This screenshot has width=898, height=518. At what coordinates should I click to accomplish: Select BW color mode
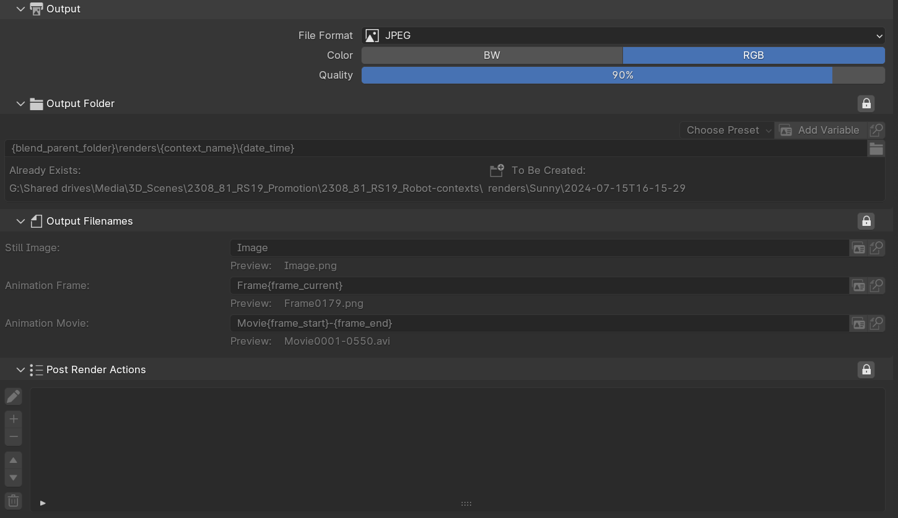491,55
